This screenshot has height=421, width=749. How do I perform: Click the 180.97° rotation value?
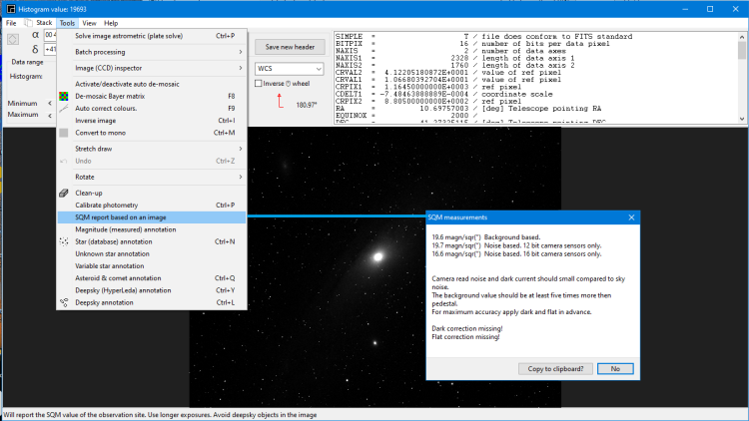[307, 105]
